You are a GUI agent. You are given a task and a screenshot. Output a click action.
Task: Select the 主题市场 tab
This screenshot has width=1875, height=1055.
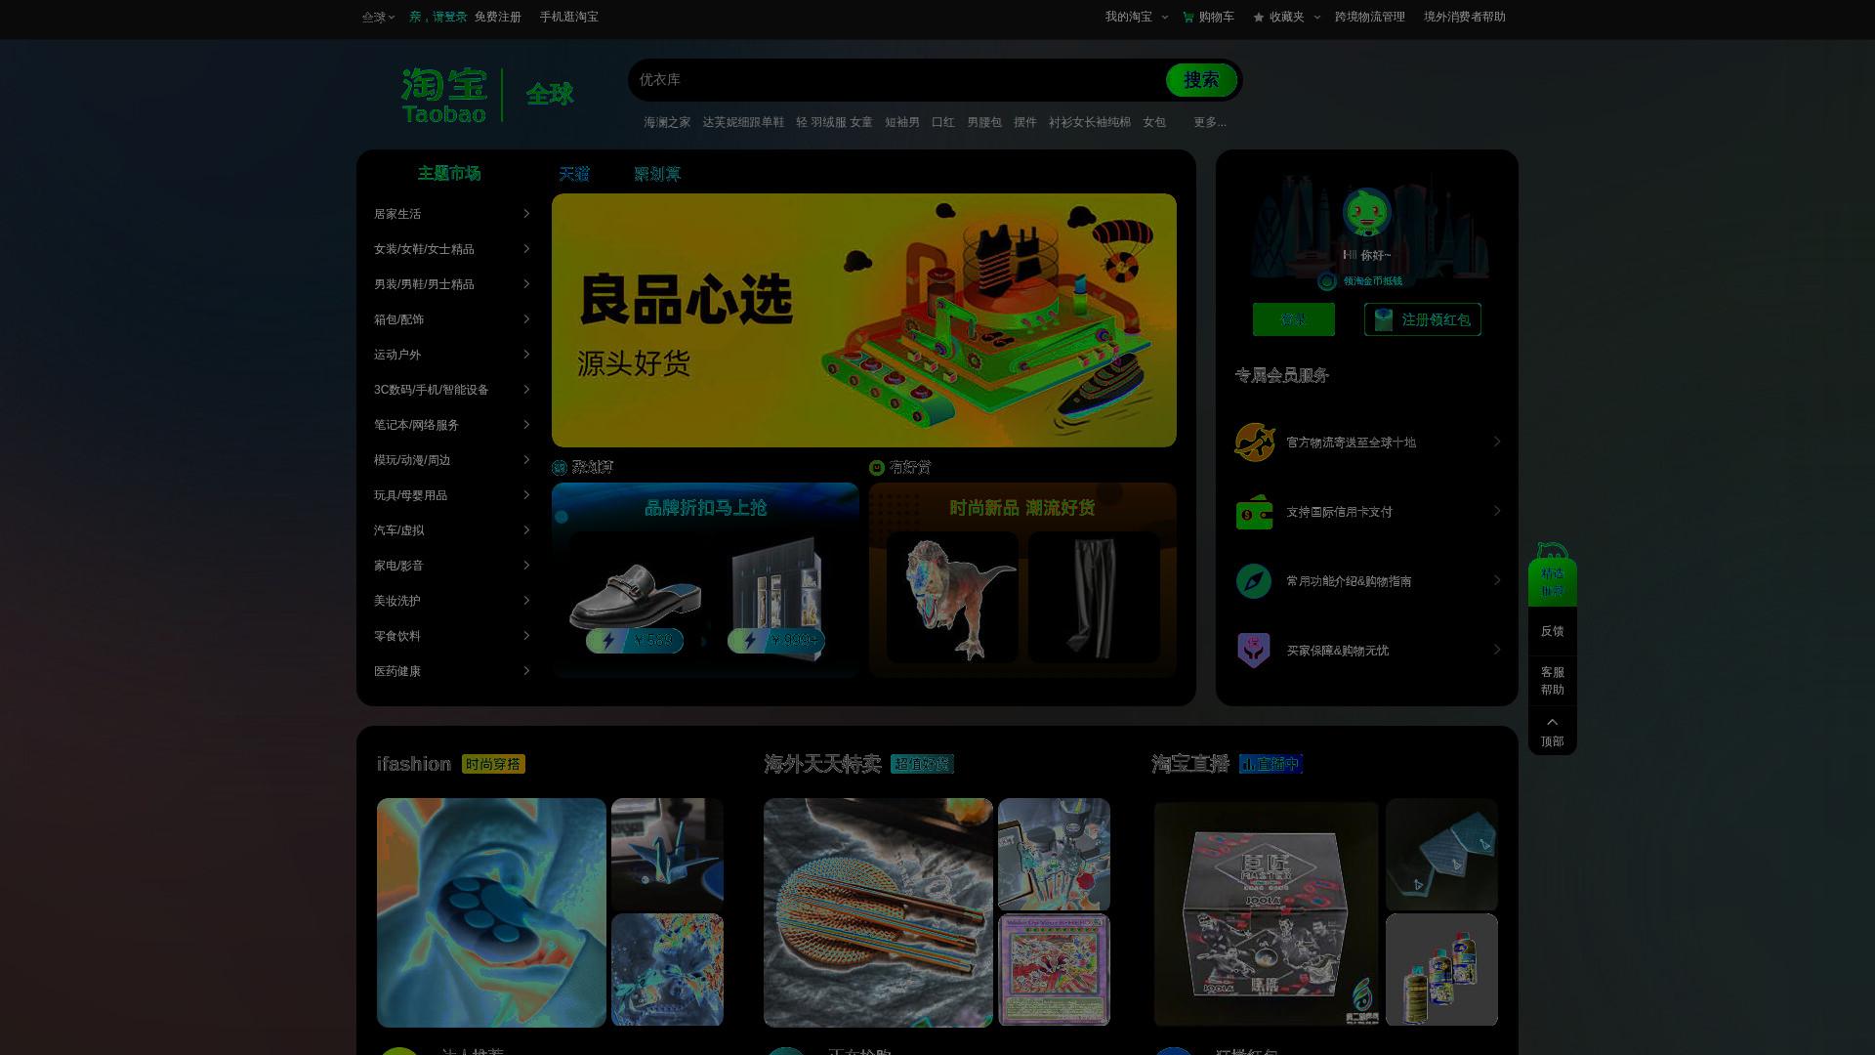(449, 173)
